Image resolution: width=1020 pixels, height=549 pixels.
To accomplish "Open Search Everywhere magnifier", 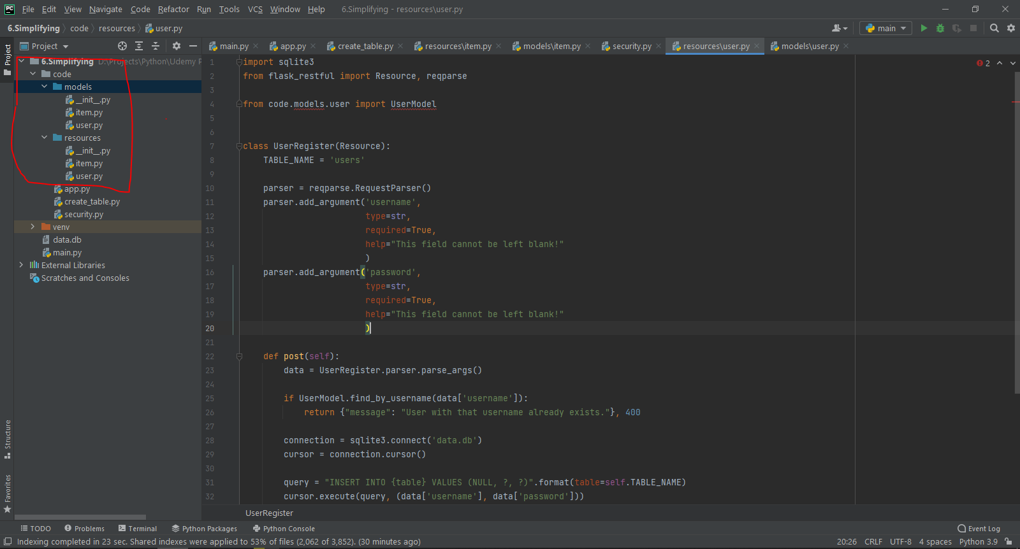I will pyautogui.click(x=994, y=28).
